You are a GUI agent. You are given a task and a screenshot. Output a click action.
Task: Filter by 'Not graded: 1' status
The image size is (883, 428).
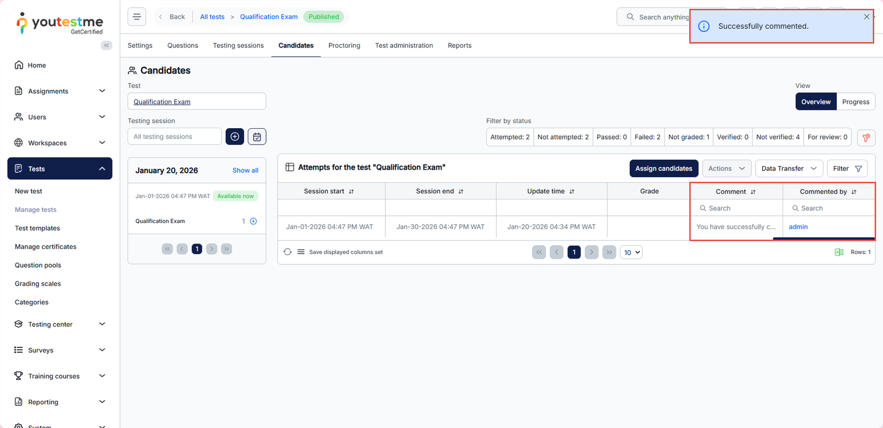(x=688, y=137)
